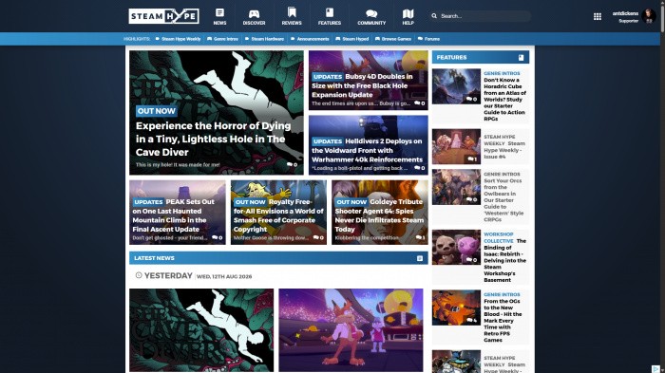Click the antdickens profile avatar
This screenshot has width=665, height=373.
click(649, 16)
